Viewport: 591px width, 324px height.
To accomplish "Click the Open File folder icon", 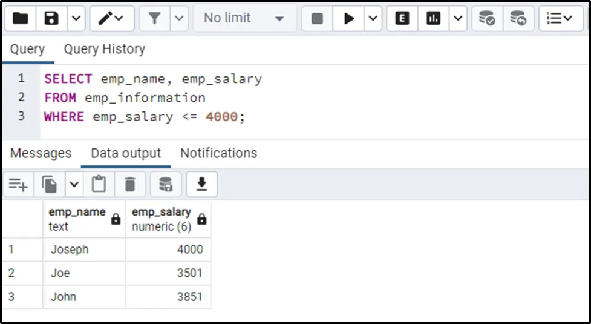I will (x=20, y=19).
